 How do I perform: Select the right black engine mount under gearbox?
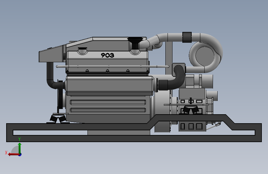click(191, 110)
